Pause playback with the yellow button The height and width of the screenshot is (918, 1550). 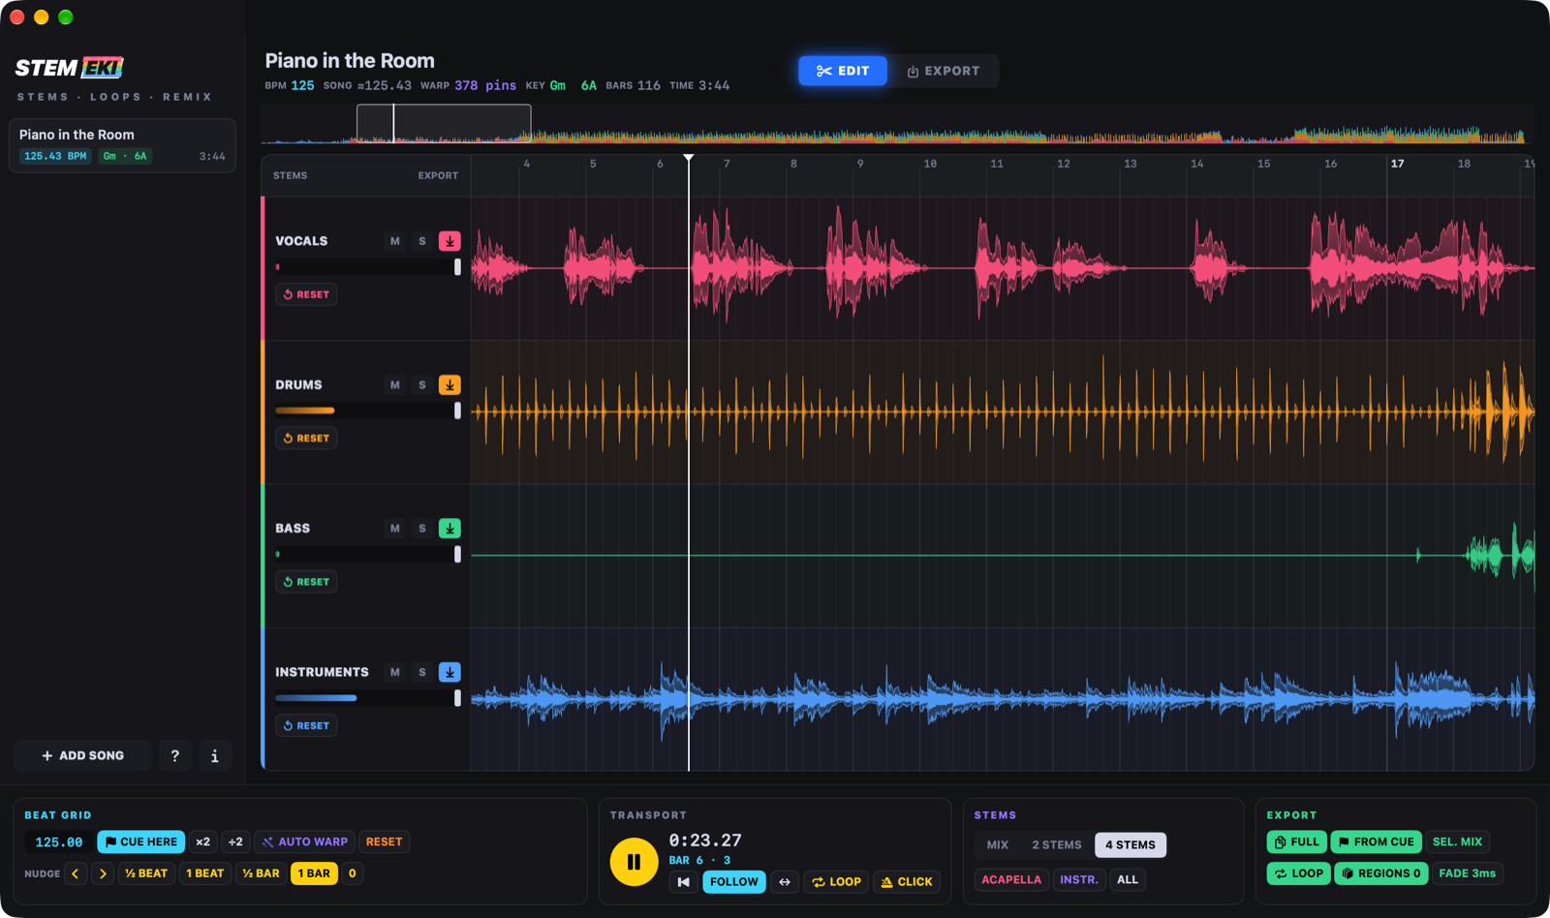pyautogui.click(x=634, y=861)
